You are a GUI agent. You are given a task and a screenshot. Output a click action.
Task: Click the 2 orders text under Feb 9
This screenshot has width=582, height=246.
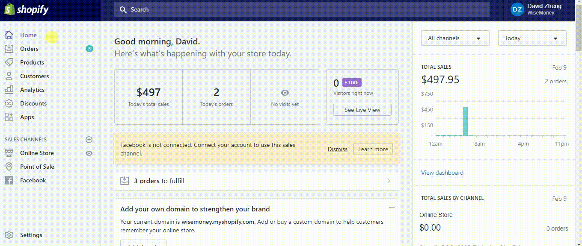(x=555, y=81)
